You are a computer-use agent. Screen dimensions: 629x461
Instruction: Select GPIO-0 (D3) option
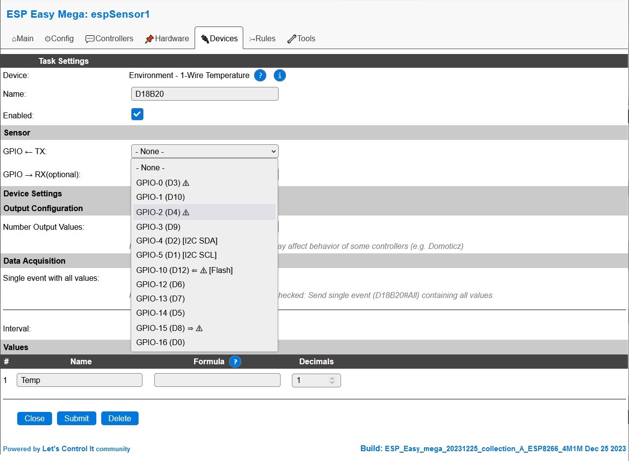point(204,183)
